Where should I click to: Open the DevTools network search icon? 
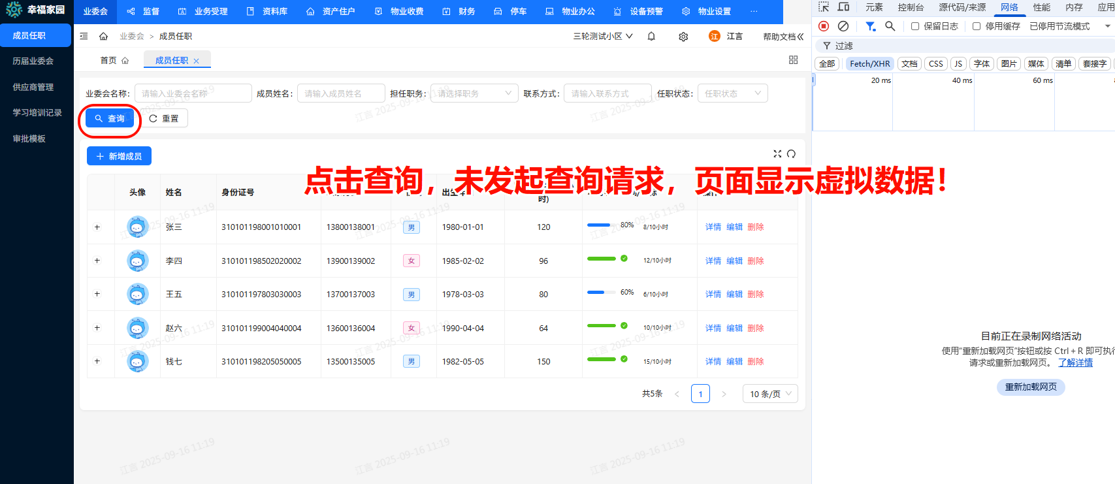coord(890,26)
